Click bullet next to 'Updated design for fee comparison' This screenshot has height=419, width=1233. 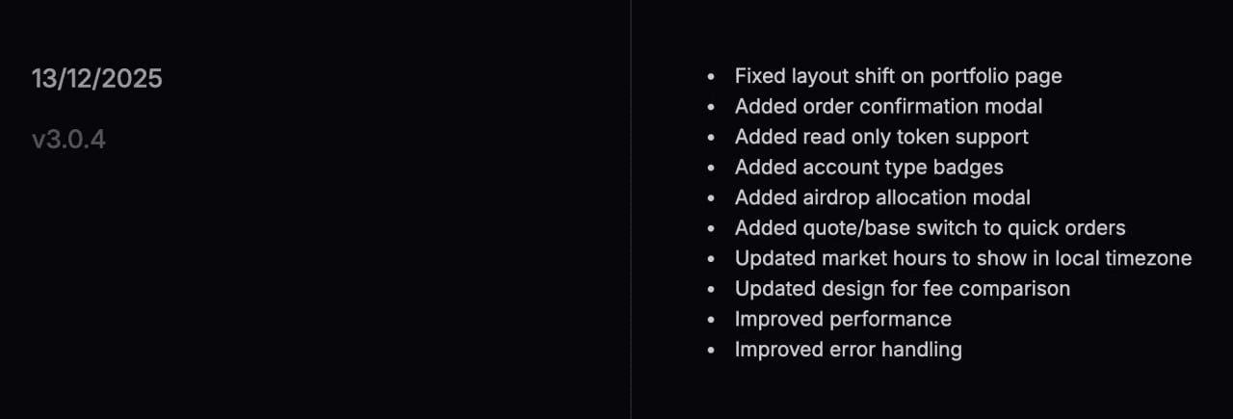click(x=712, y=290)
